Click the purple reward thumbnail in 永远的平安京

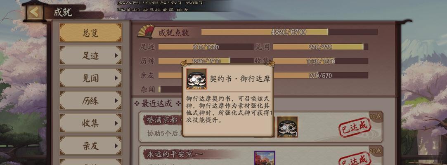[x=265, y=158]
